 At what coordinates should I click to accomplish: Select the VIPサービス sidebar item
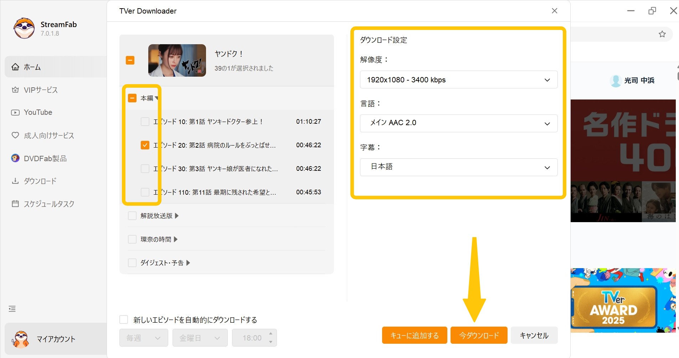(x=40, y=90)
